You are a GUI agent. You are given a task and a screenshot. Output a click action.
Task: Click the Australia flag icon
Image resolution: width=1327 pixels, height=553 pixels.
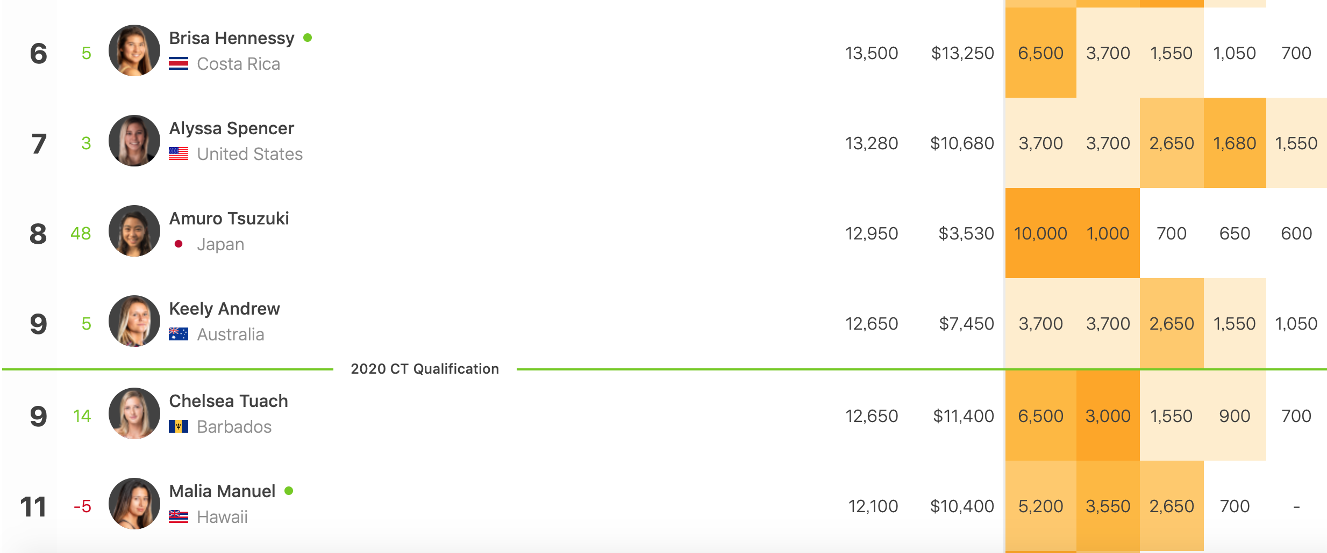coord(179,334)
